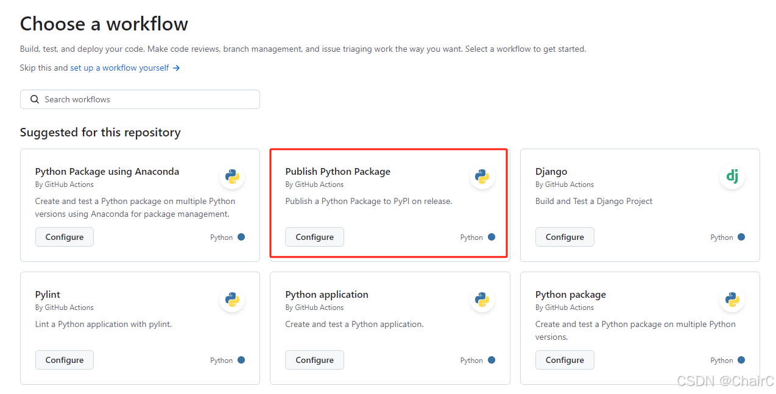Configure the Django workflow
This screenshot has height=394, width=776.
[565, 237]
